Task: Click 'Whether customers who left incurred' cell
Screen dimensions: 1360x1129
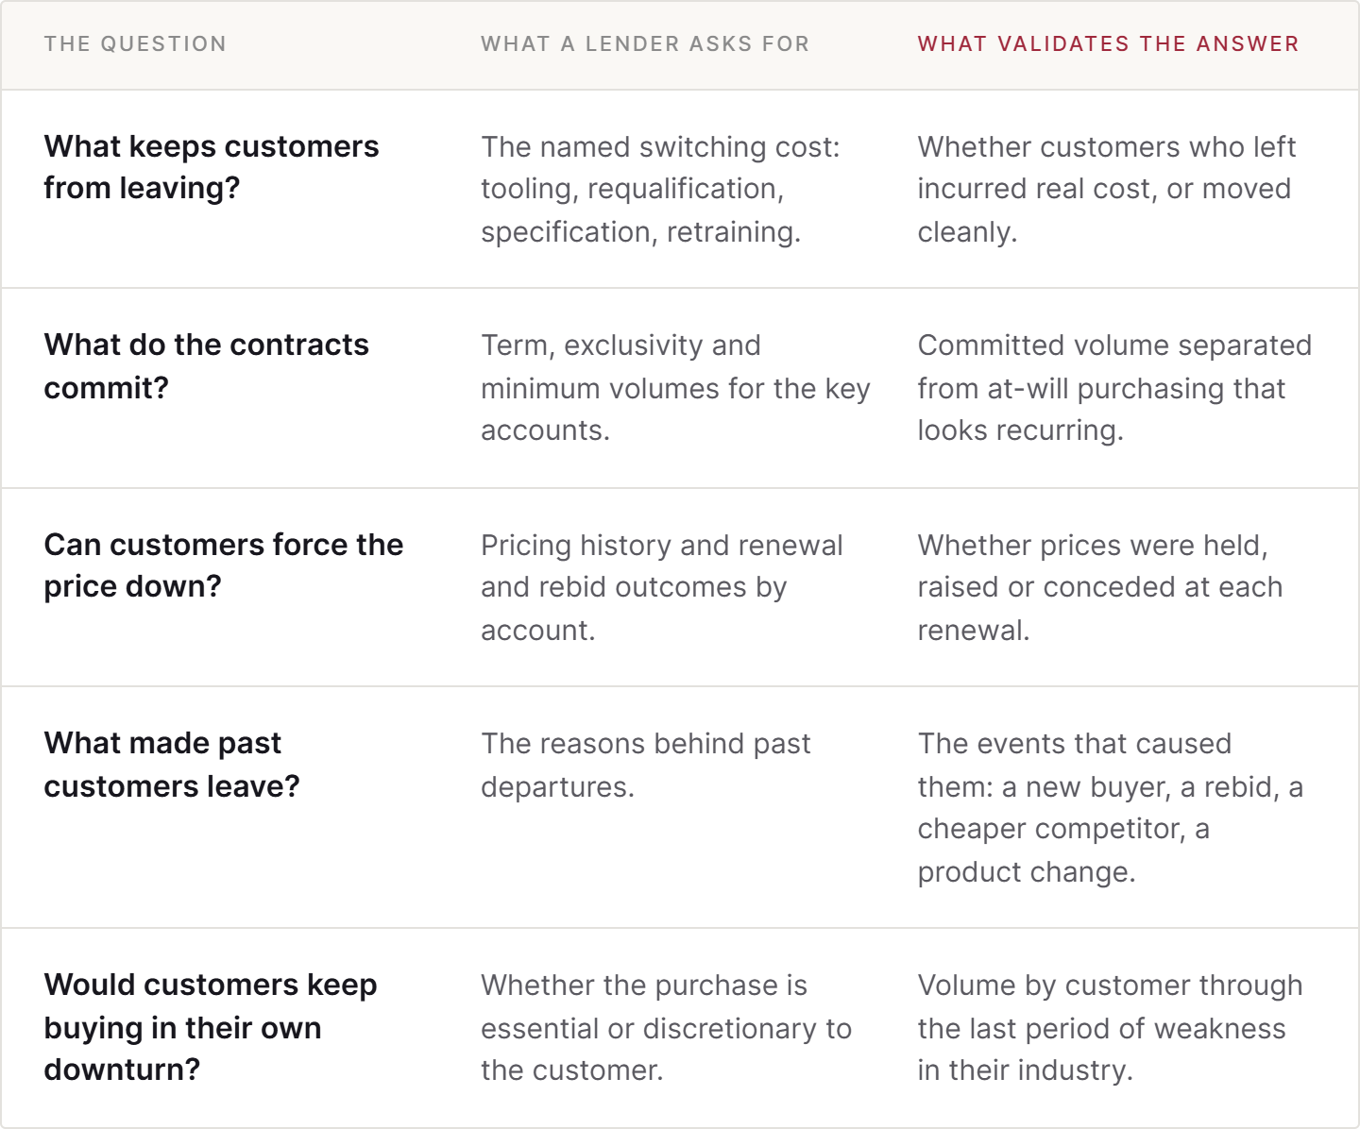Action: pos(1107,189)
